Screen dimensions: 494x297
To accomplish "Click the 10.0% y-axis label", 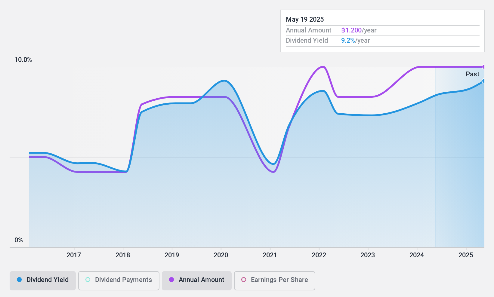I will tap(23, 60).
